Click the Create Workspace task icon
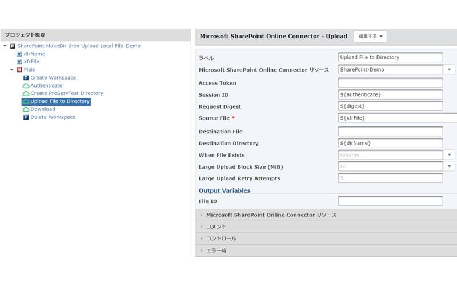The image size is (457, 286). tap(26, 78)
